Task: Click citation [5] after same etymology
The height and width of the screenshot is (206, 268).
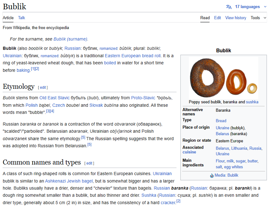Action: [x=83, y=137]
